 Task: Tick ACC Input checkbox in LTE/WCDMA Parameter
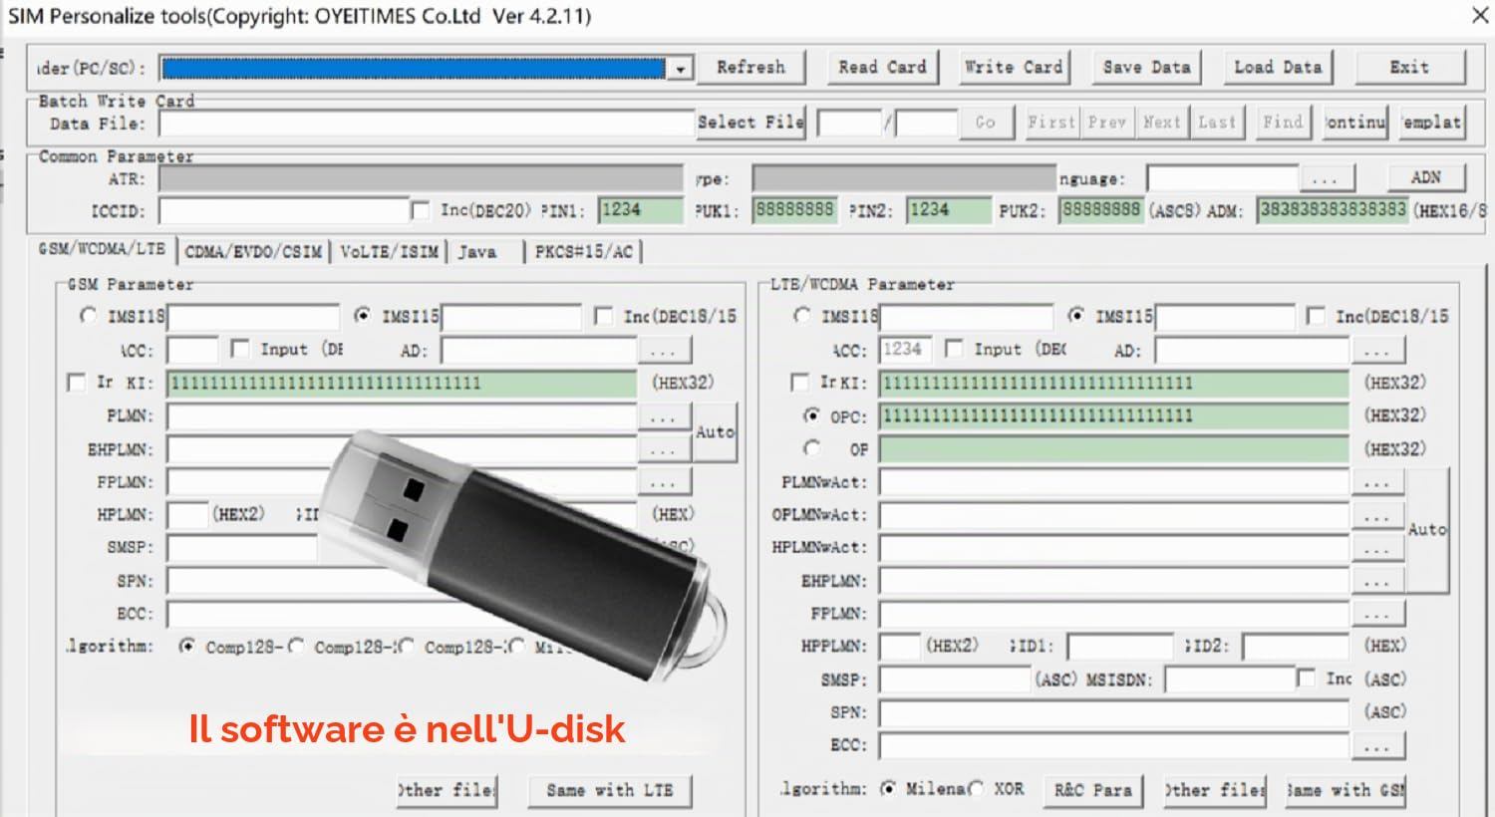pyautogui.click(x=954, y=349)
